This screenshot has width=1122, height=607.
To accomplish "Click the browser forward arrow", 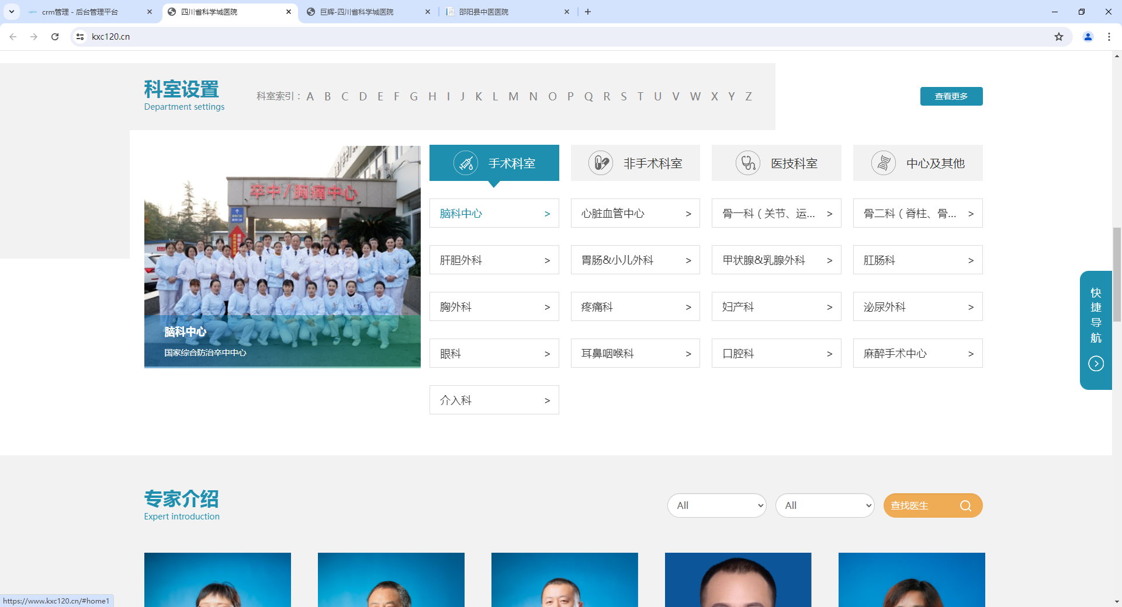I will click(x=34, y=37).
